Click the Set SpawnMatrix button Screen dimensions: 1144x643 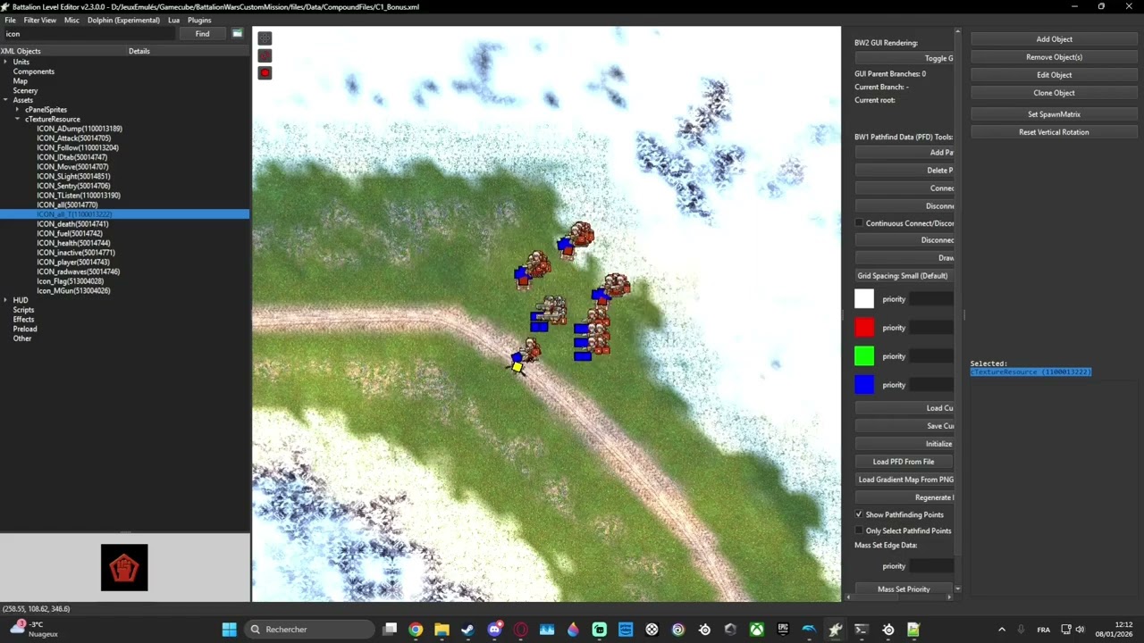pyautogui.click(x=1055, y=114)
